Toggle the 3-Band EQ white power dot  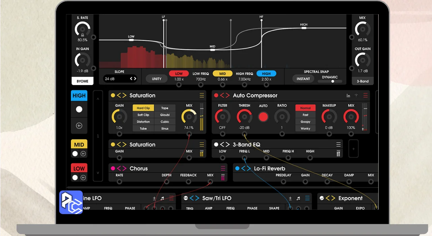click(216, 145)
